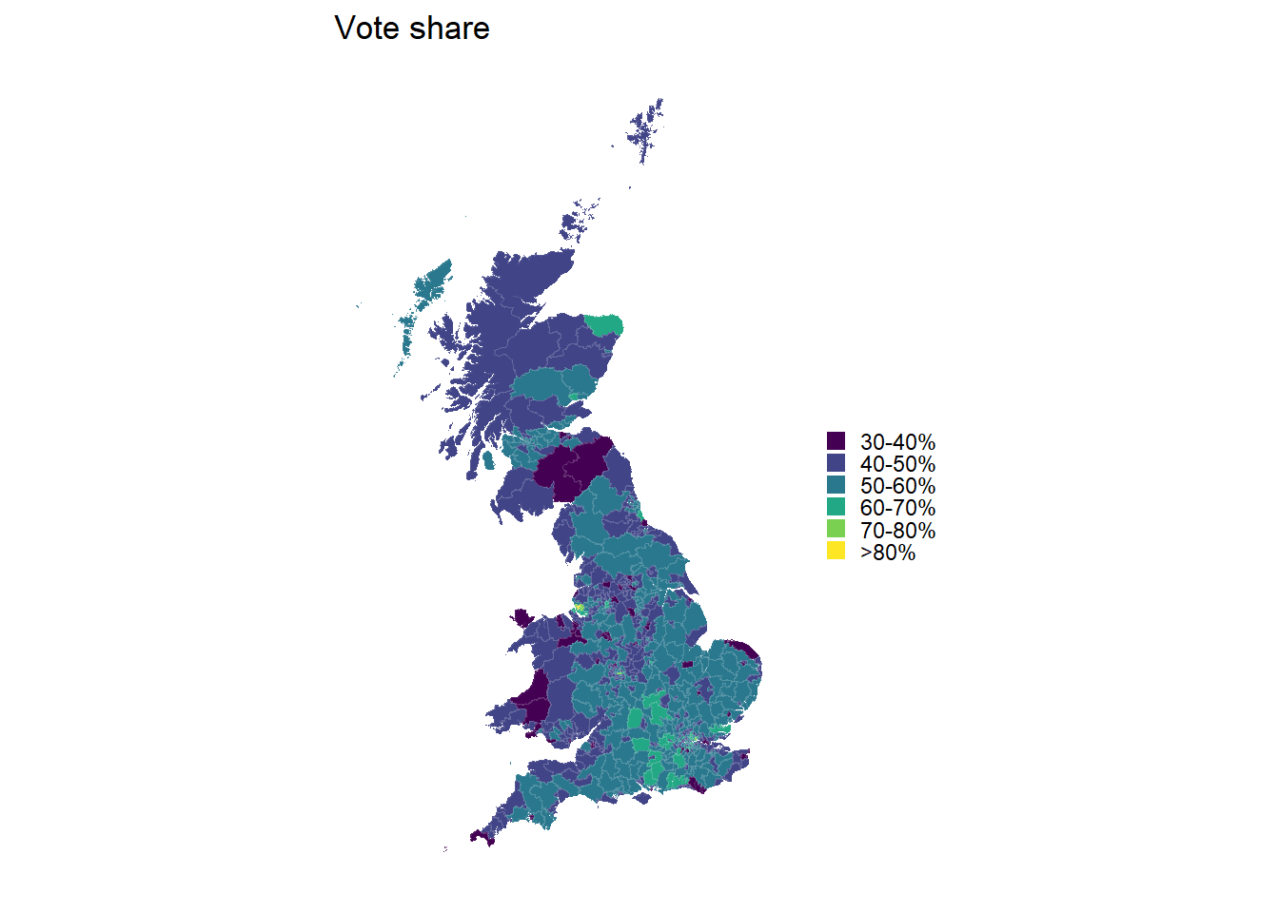Click the "40-50%" legend label
Image resolution: width=1279 pixels, height=913 pixels.
pyautogui.click(x=897, y=464)
